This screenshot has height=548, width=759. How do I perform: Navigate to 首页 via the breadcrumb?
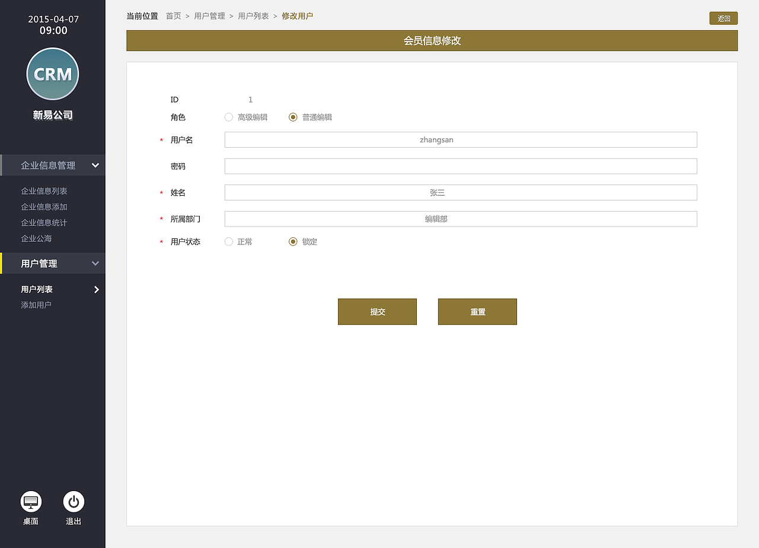pos(173,16)
